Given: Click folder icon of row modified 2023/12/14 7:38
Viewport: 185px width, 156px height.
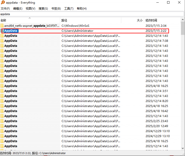Looking at the screenshot, I should 2,41.
